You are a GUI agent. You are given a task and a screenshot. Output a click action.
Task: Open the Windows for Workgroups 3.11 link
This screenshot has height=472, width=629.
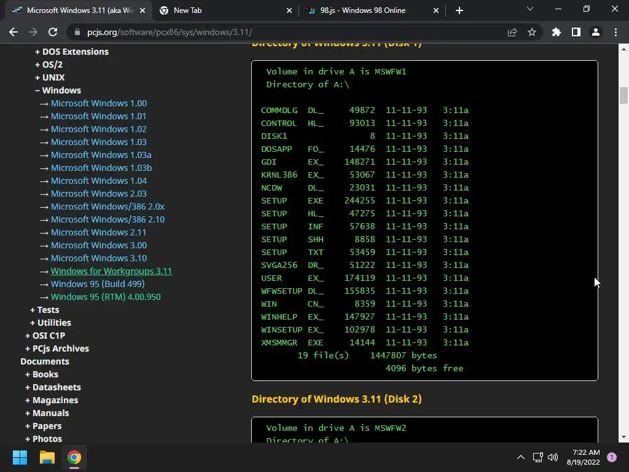click(x=111, y=271)
